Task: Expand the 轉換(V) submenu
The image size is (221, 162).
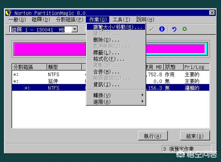Action: [116, 95]
